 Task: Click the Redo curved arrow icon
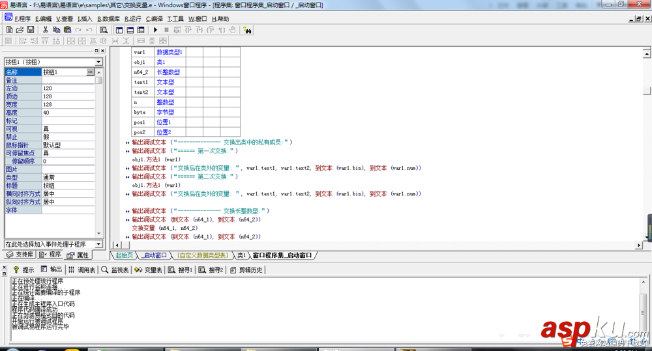tap(78, 30)
